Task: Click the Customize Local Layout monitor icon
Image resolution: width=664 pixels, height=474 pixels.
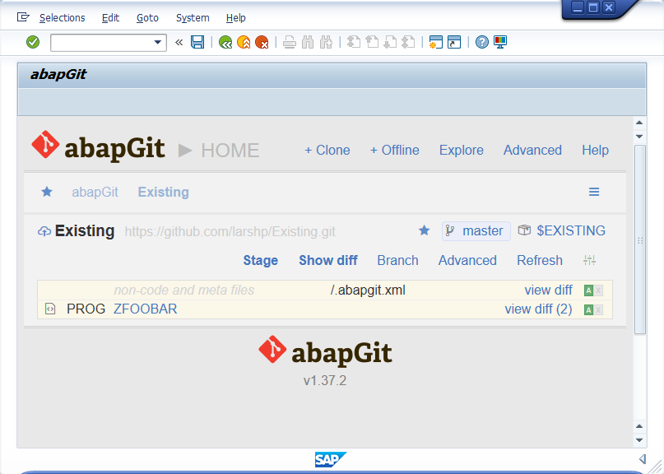Action: click(500, 42)
